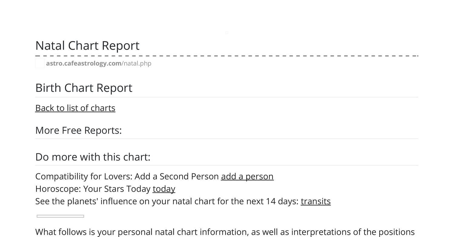The width and height of the screenshot is (454, 237).
Task: Click the "Natal Chart Report" page title
Action: coord(87,46)
